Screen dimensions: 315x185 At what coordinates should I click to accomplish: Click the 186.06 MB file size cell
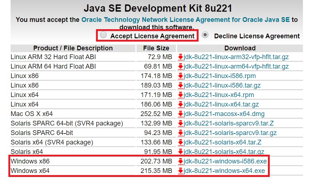156,104
